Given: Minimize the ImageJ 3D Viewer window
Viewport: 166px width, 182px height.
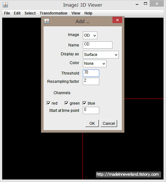Looking at the screenshot, I should (x=137, y=4).
